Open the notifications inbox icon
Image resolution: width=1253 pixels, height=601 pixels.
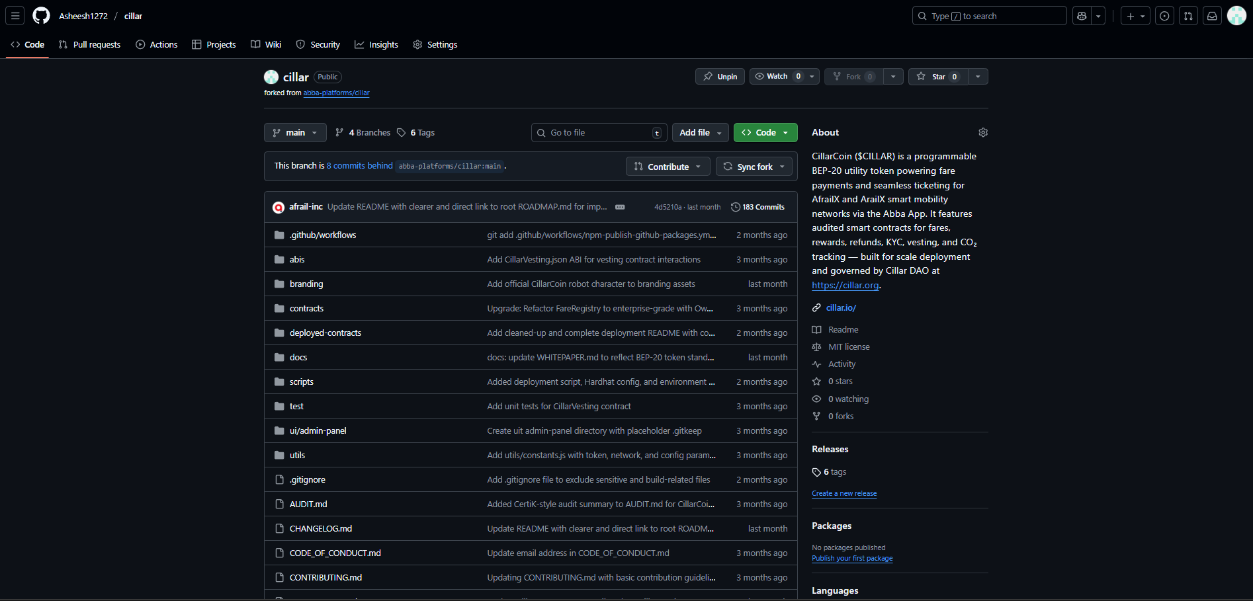pos(1212,16)
